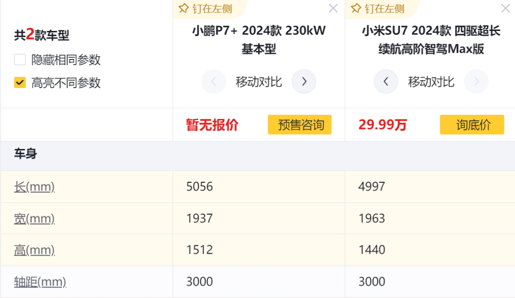Click pin icon above 小米SU7 column
The image size is (515, 298).
click(356, 9)
